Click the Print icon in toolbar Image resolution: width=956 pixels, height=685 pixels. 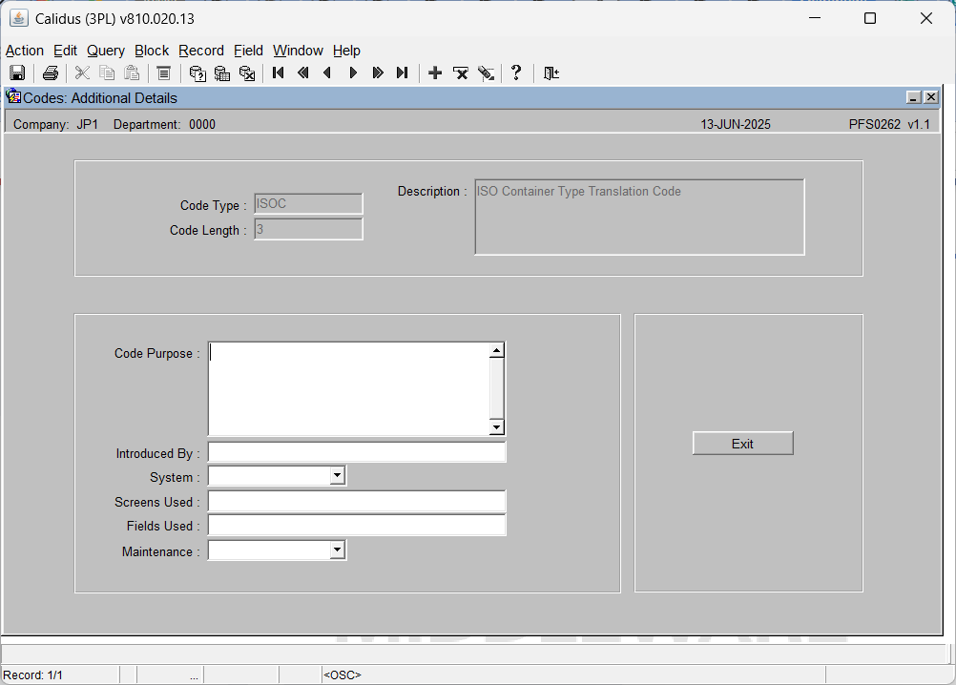pos(51,73)
